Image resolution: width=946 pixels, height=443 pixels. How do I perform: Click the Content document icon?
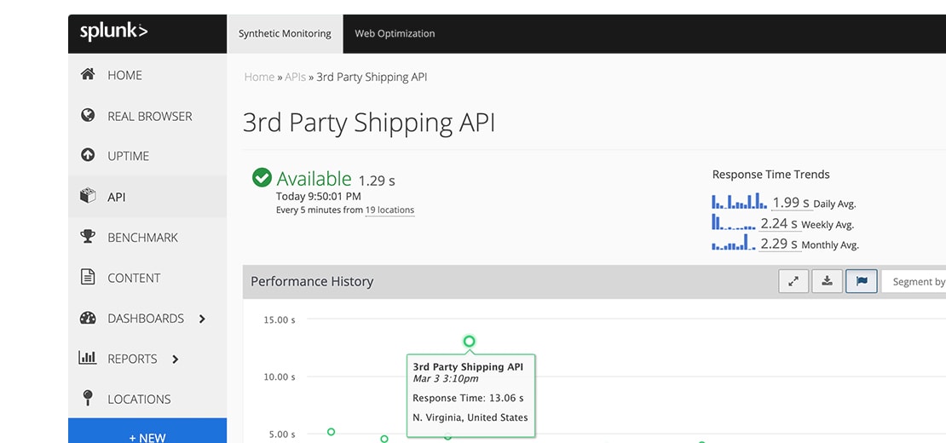click(x=88, y=278)
